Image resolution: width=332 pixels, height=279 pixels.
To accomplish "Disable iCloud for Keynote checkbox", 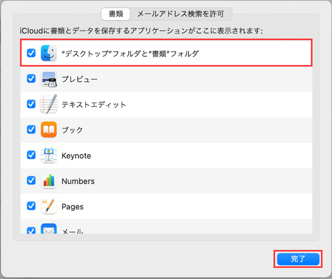I will 31,155.
